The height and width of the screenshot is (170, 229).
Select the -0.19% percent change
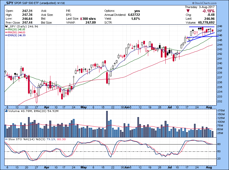point(209,11)
